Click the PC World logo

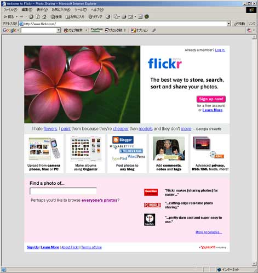click(x=152, y=205)
